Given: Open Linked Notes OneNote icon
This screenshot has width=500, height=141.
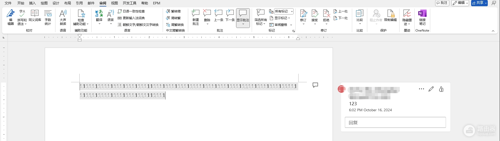Looking at the screenshot, I should click(x=422, y=17).
